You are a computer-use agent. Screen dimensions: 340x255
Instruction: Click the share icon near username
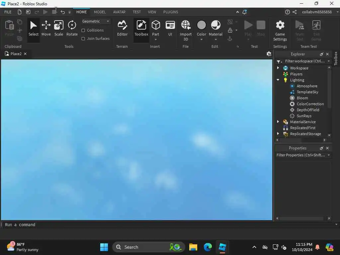click(295, 12)
